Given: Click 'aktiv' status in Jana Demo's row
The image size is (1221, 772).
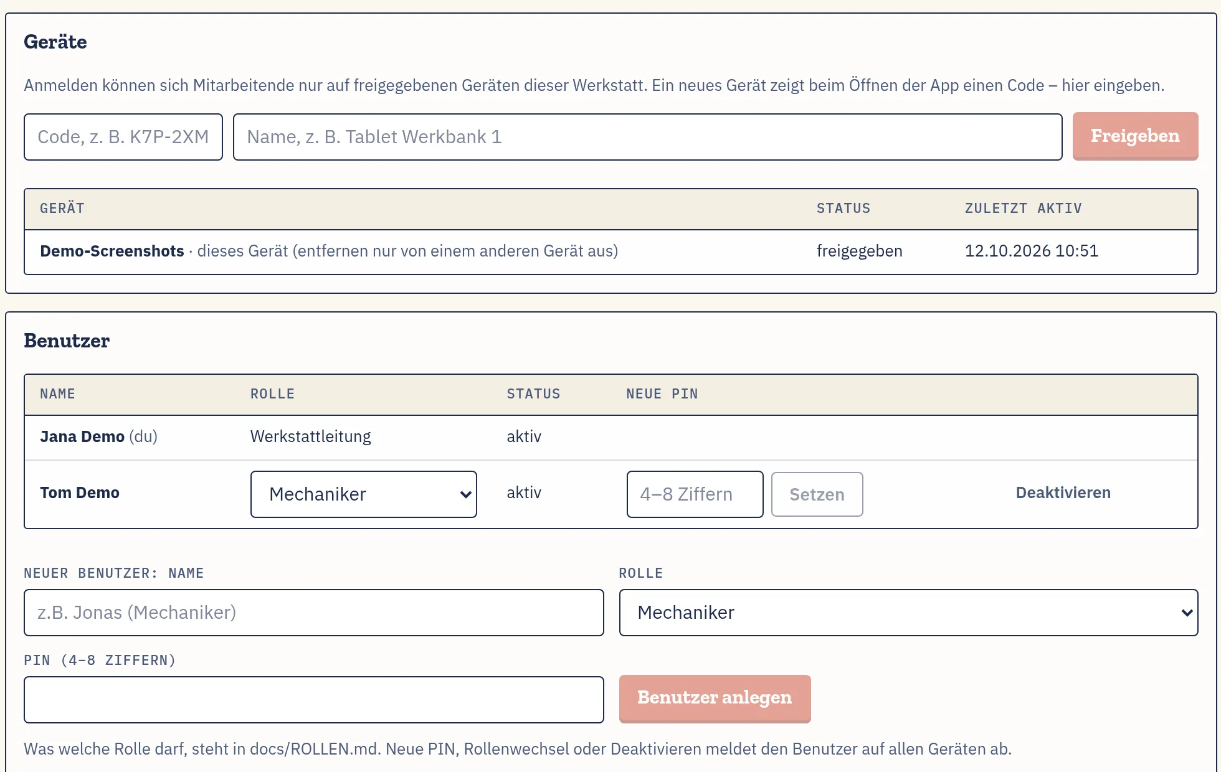Looking at the screenshot, I should point(524,436).
